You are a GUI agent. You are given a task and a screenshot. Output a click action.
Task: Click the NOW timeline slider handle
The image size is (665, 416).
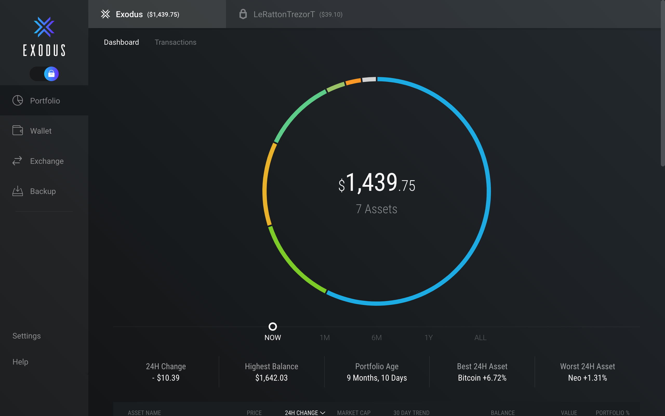(272, 327)
